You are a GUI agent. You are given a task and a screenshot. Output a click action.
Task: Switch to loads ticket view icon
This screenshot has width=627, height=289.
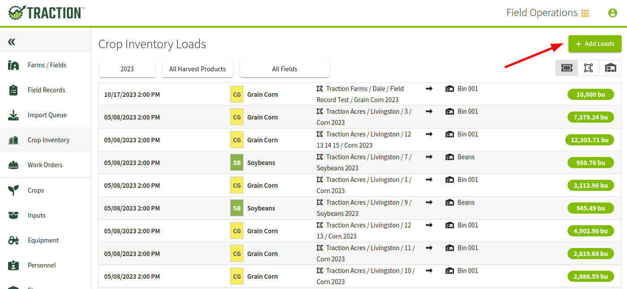point(567,68)
